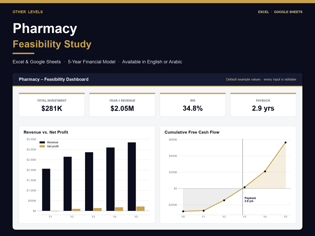
Task: Click the $2.00M axis label
Action: tap(31, 170)
